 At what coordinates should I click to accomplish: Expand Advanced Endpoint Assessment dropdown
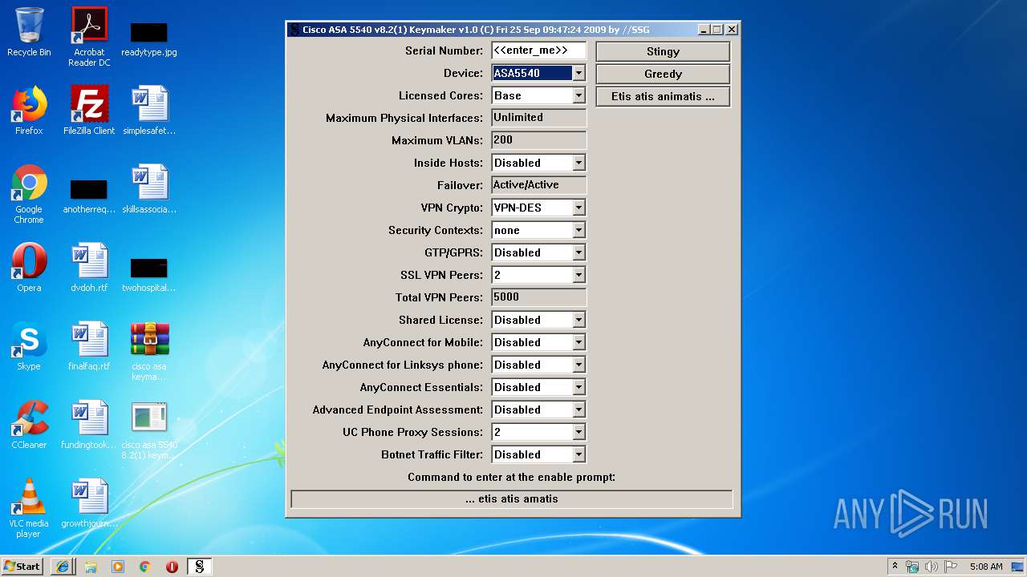tap(578, 410)
